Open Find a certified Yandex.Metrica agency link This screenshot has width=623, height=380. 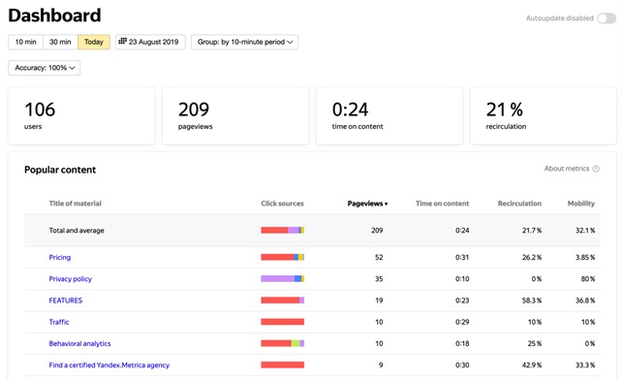point(109,364)
